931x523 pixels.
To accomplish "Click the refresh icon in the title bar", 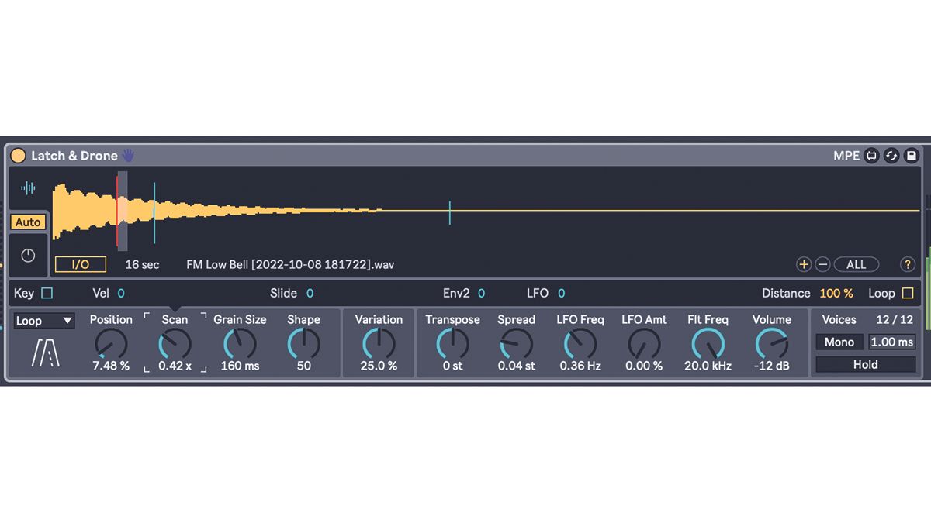I will tap(891, 155).
